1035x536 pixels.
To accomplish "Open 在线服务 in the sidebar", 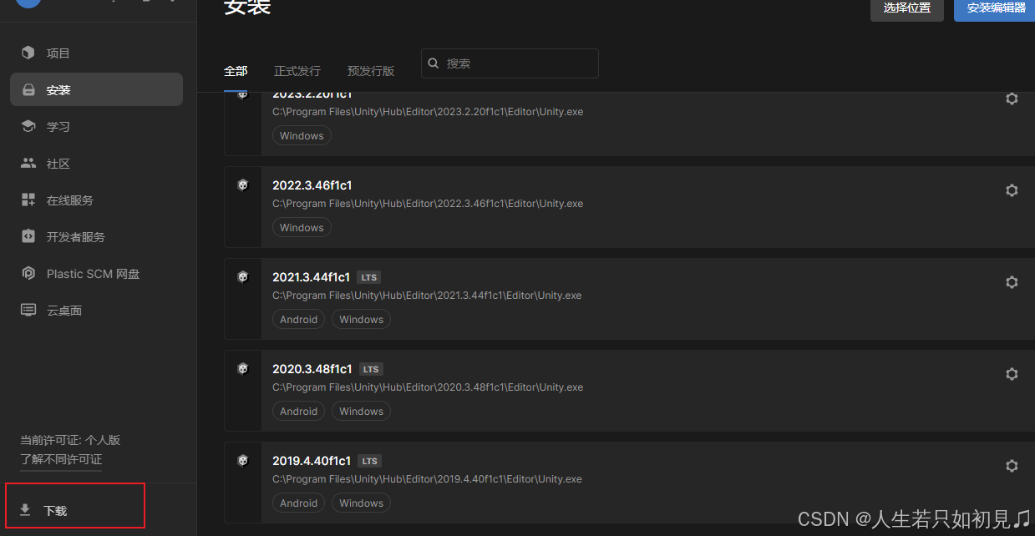I will [x=96, y=200].
